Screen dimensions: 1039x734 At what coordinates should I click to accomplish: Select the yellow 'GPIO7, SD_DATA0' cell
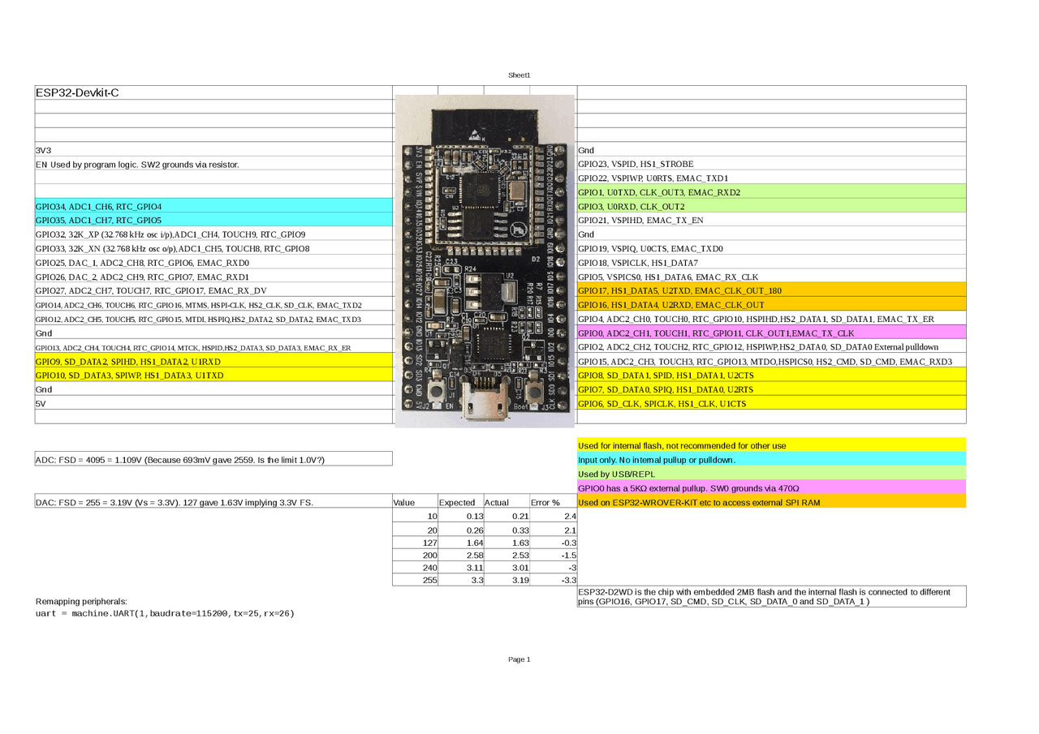(771, 389)
